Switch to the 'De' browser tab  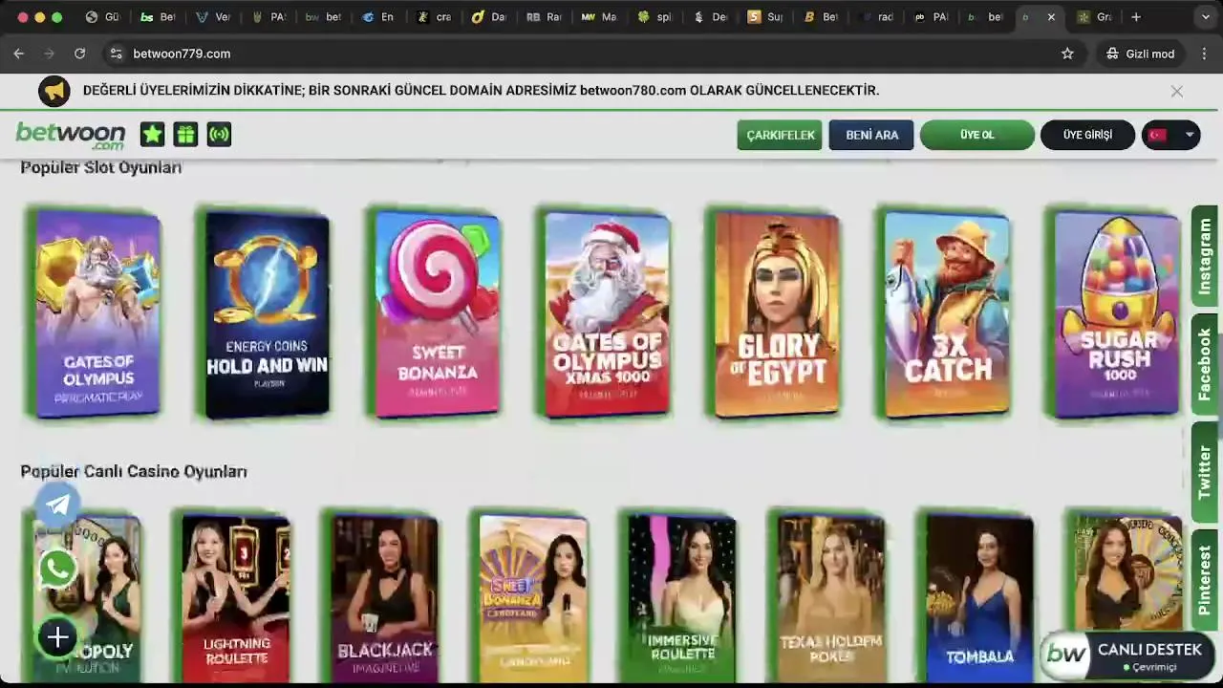(711, 17)
